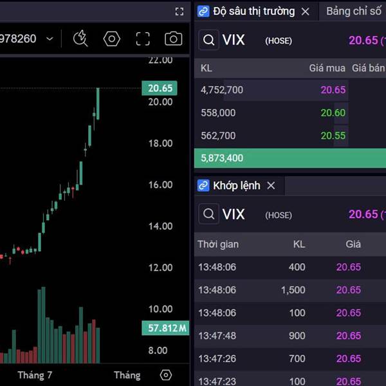Click the bid price 20.65 in the Giá mua column
Screen dimensions: 386x386
tap(333, 90)
